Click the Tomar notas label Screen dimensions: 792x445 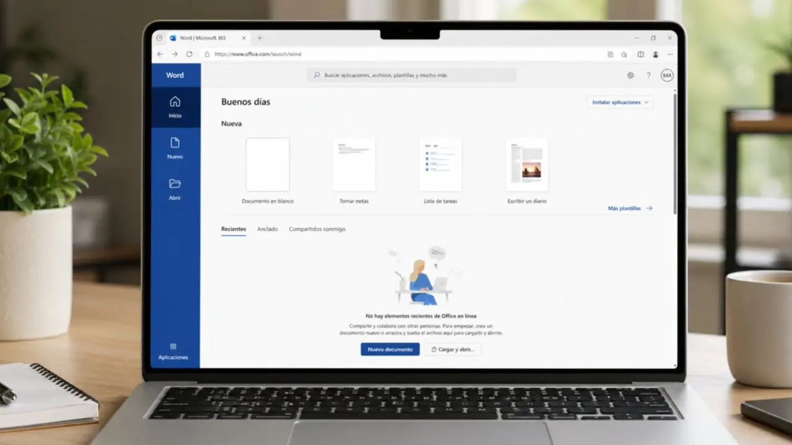[354, 201]
